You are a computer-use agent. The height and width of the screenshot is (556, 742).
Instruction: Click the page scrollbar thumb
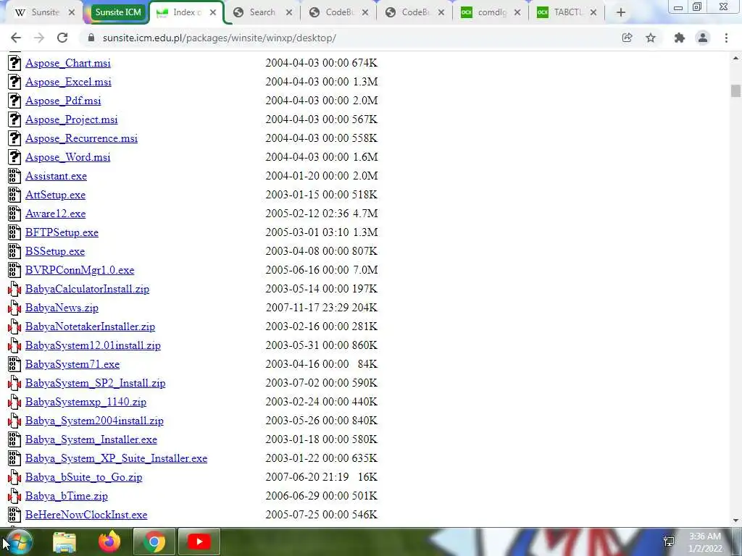(735, 90)
